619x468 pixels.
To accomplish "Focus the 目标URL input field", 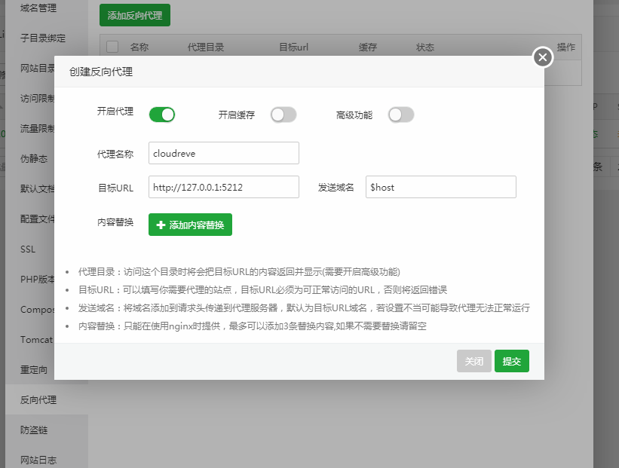I will (x=224, y=187).
